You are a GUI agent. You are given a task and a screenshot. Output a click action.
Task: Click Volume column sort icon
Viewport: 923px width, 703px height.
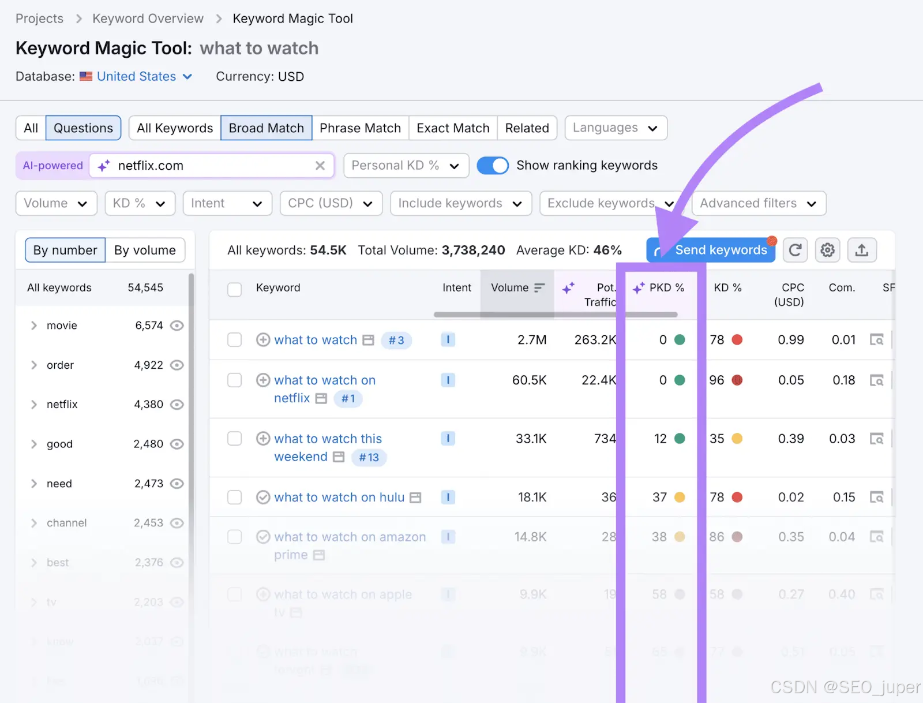point(539,287)
